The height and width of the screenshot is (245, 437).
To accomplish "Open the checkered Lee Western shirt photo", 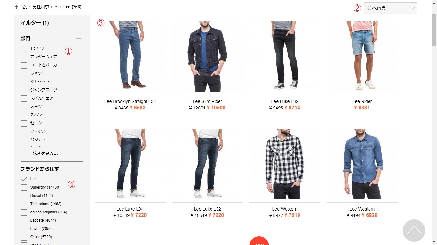I will pos(285,164).
